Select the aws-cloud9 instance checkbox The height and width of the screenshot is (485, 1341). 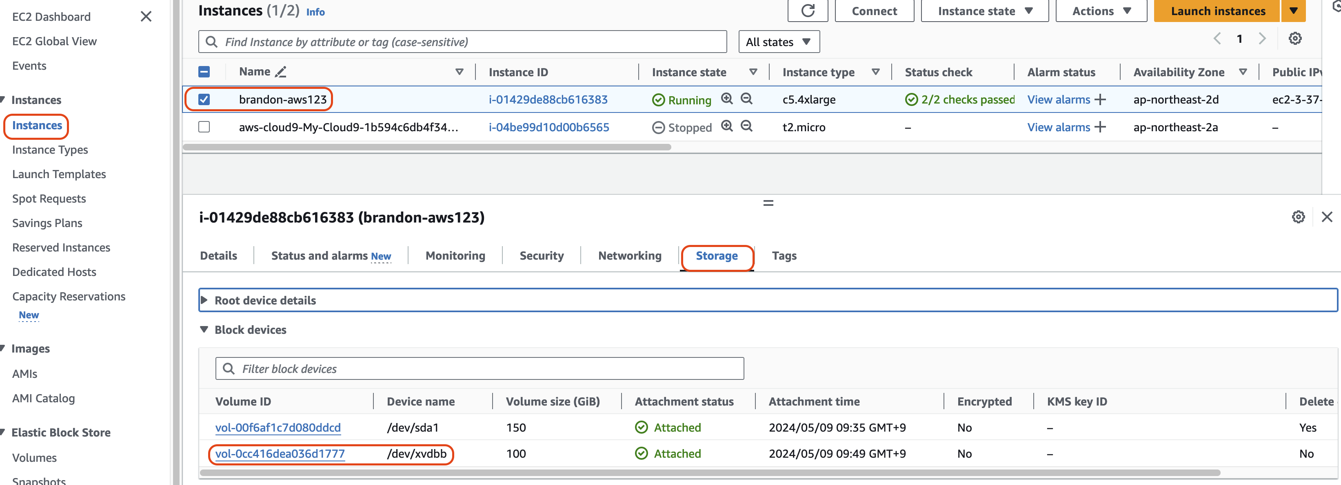(x=204, y=127)
